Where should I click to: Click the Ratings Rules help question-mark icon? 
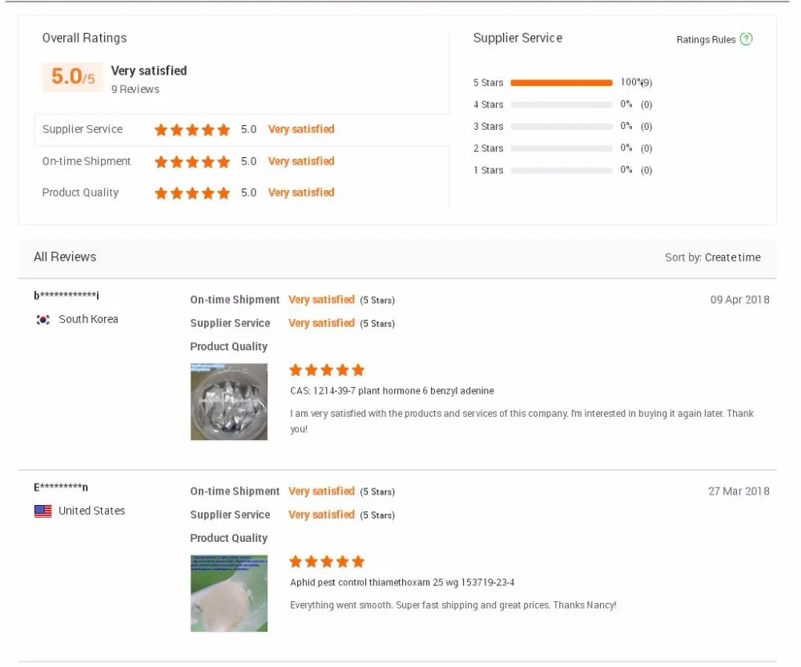pyautogui.click(x=746, y=39)
